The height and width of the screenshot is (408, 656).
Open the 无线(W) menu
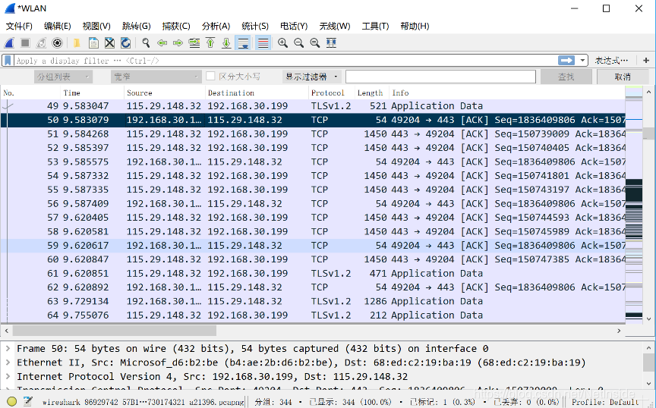335,26
